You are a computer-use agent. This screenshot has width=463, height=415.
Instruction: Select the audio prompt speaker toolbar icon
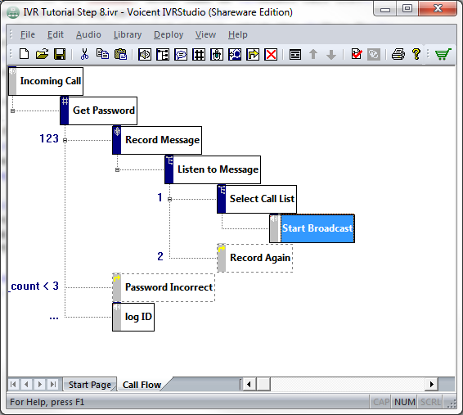[x=145, y=55]
